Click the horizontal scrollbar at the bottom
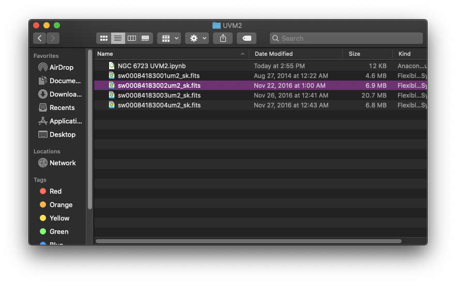456x283 pixels. [249, 241]
